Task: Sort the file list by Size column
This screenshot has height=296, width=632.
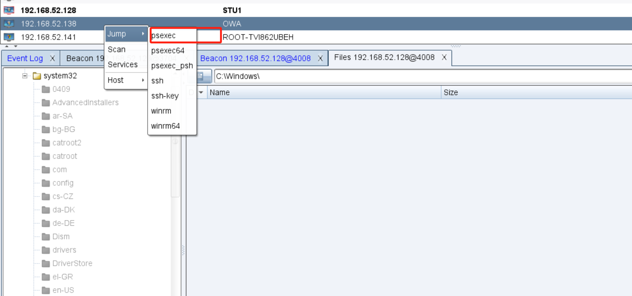Action: 450,92
